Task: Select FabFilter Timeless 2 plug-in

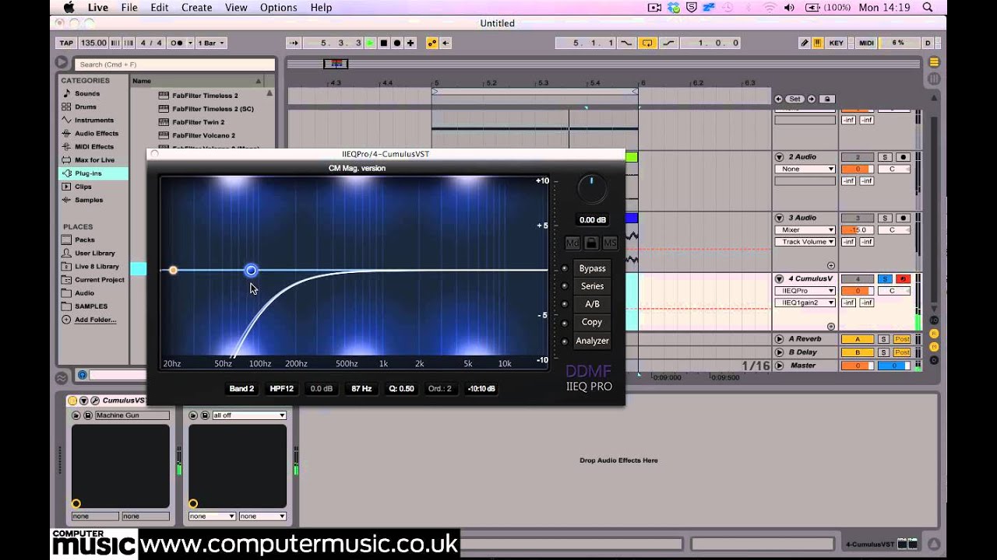Action: pos(205,96)
